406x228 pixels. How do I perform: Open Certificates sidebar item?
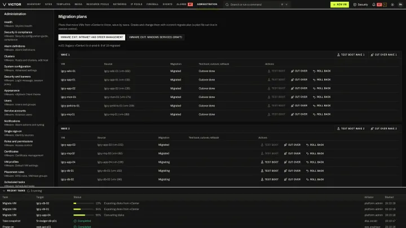tap(27, 153)
